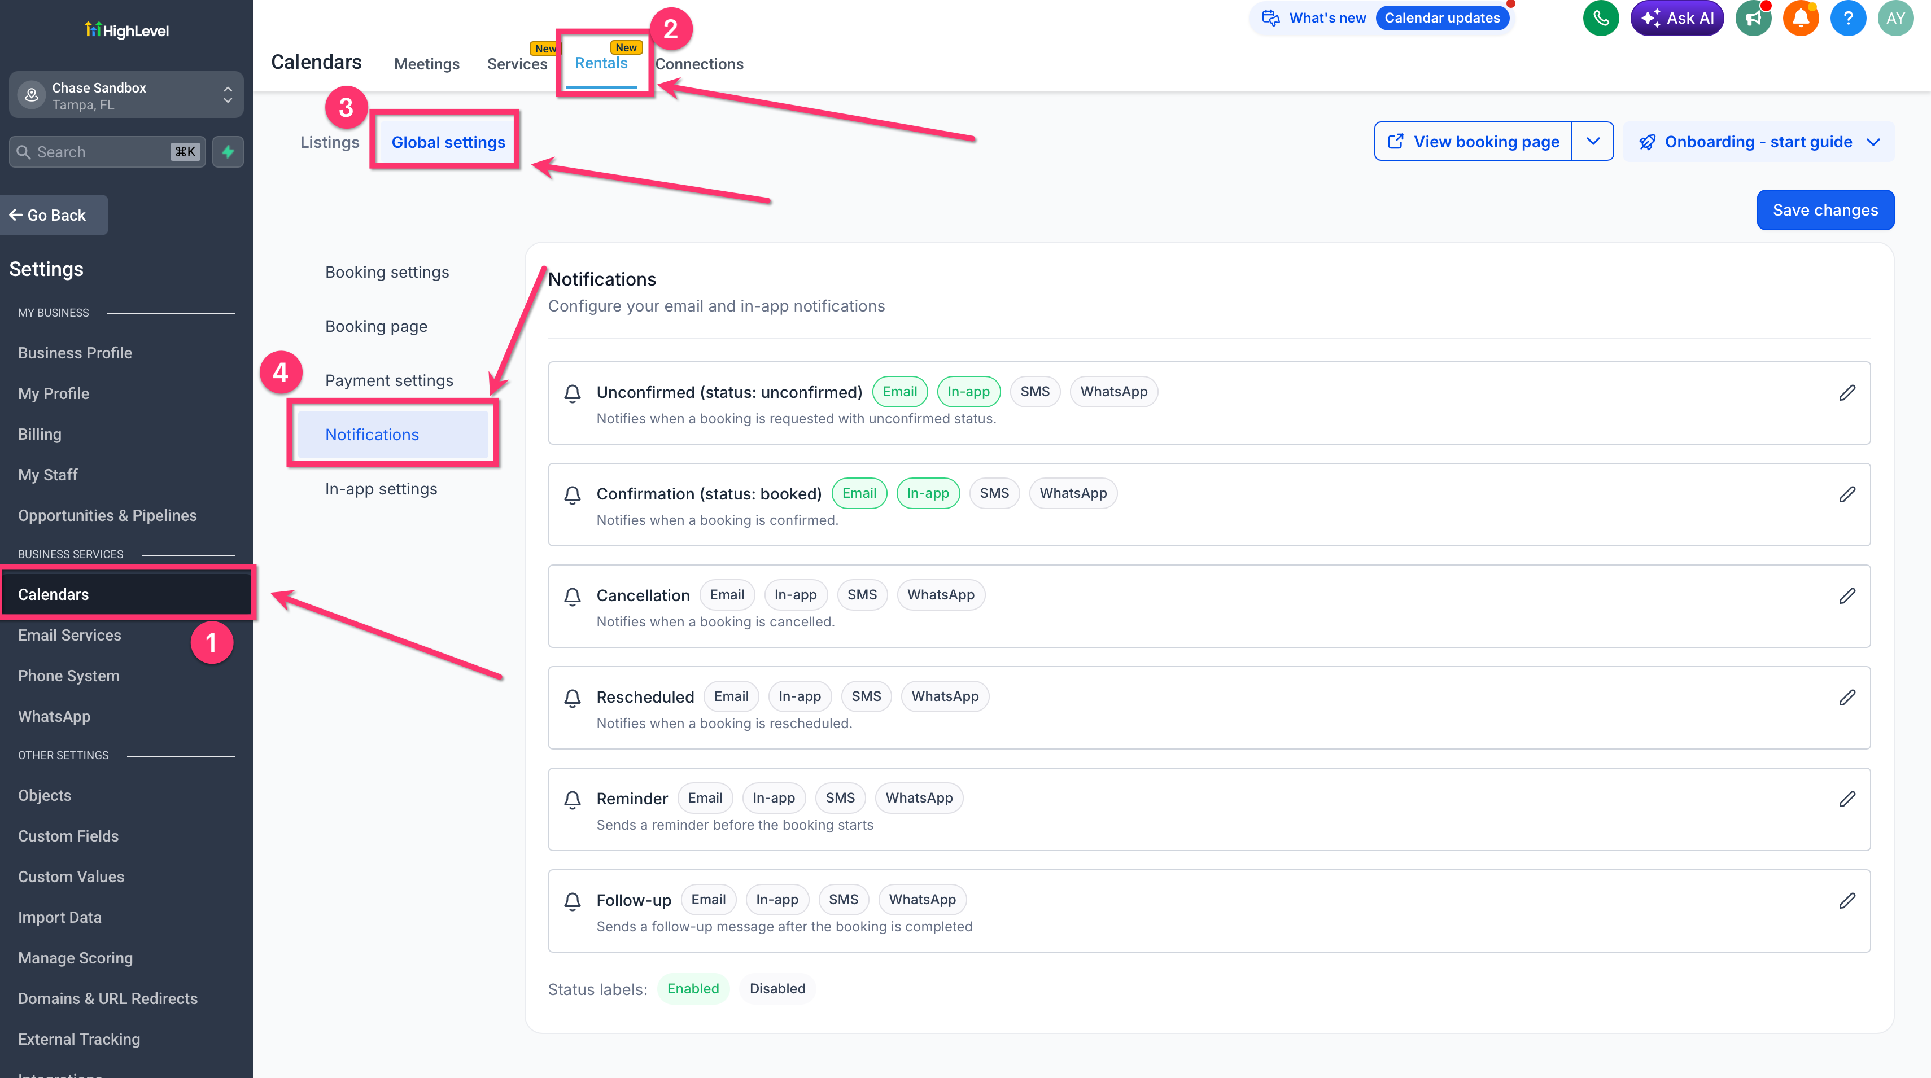Toggle WhatsApp channel for Confirmation notification
The height and width of the screenshot is (1078, 1931).
click(x=1073, y=494)
